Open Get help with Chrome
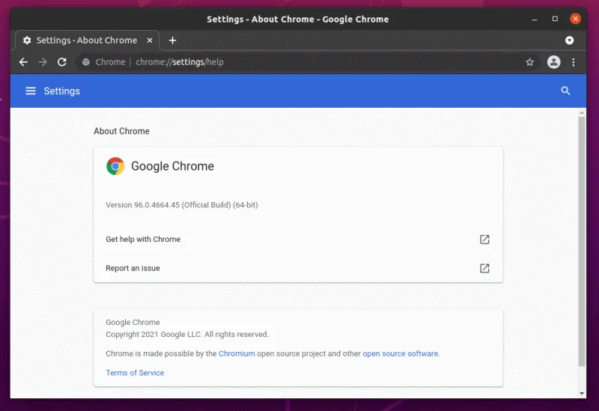This screenshot has width=599, height=411. 143,240
